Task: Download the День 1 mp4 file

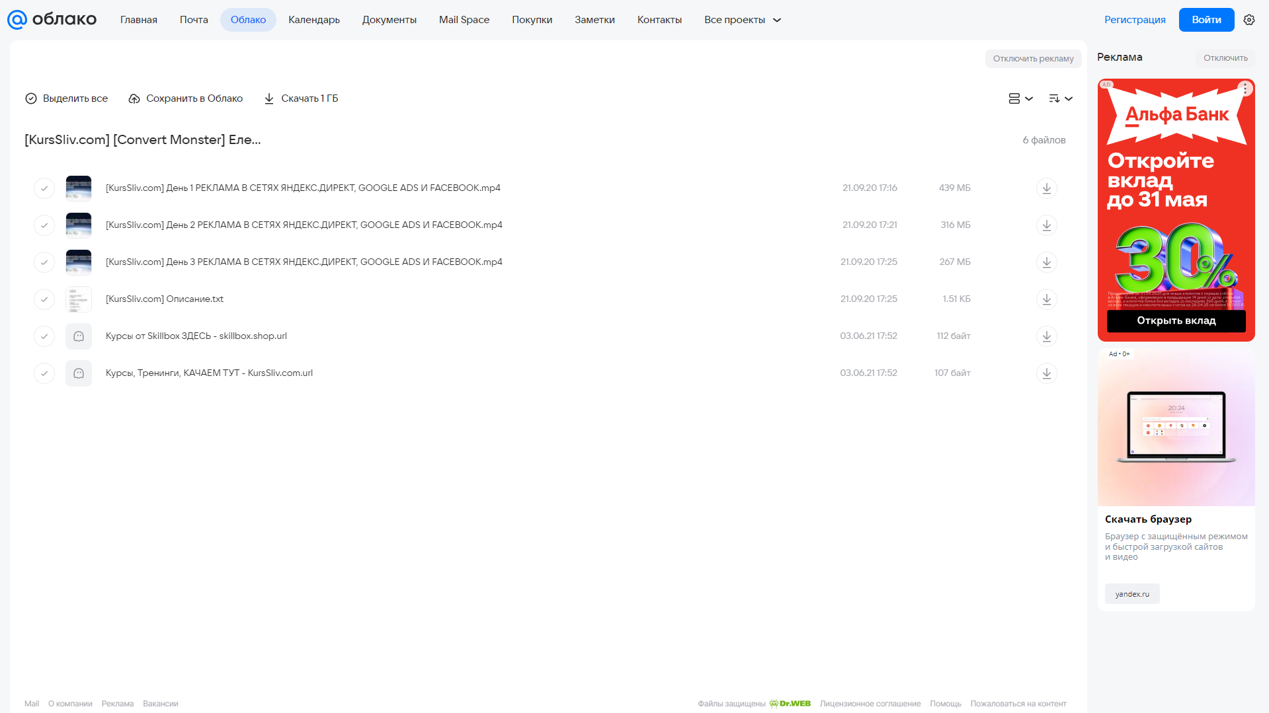Action: point(1046,188)
